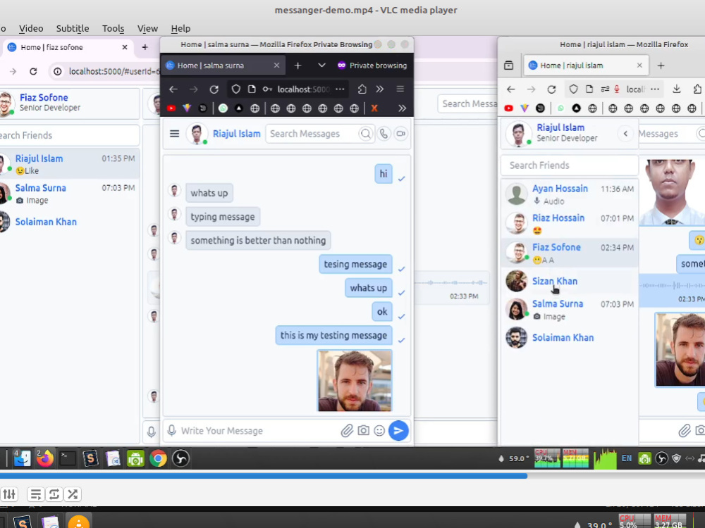The height and width of the screenshot is (528, 705).
Task: Open a new tab in the riajul islam window
Action: [x=661, y=65]
